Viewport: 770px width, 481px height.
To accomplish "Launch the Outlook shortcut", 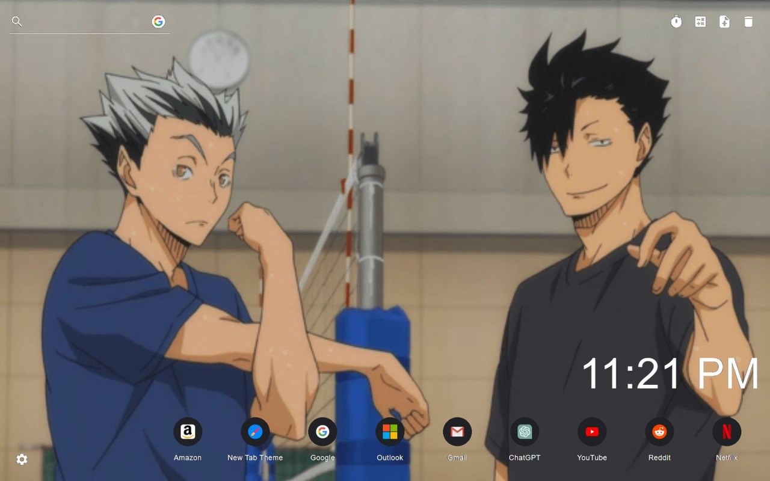I will point(390,432).
